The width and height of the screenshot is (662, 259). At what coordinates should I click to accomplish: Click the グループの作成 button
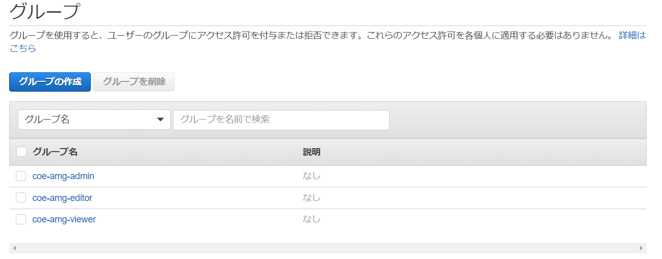coord(50,82)
